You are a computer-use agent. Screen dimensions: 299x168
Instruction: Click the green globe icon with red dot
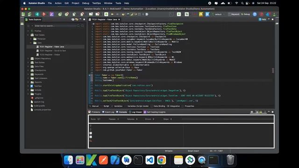[67, 14]
